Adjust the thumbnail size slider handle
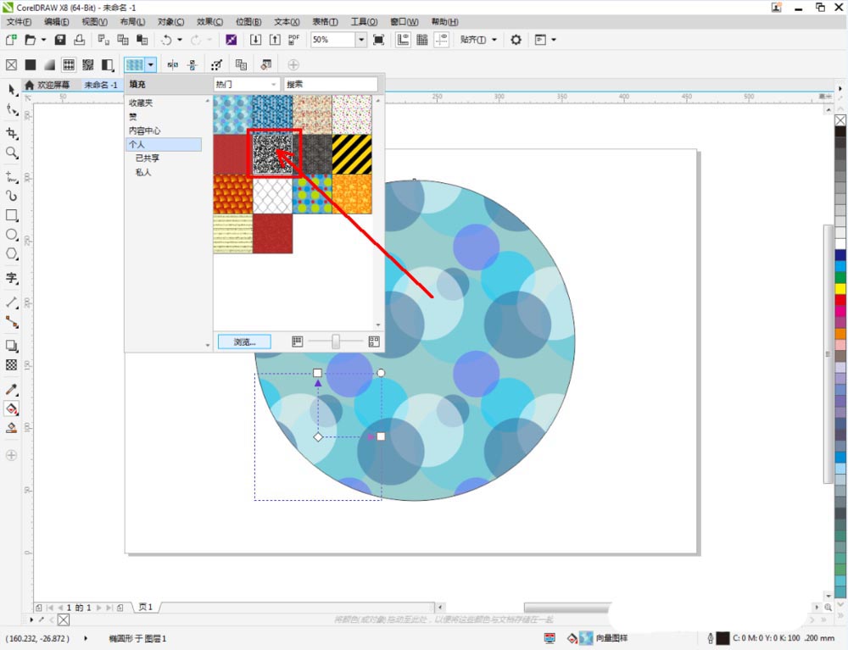This screenshot has height=650, width=848. click(x=336, y=342)
